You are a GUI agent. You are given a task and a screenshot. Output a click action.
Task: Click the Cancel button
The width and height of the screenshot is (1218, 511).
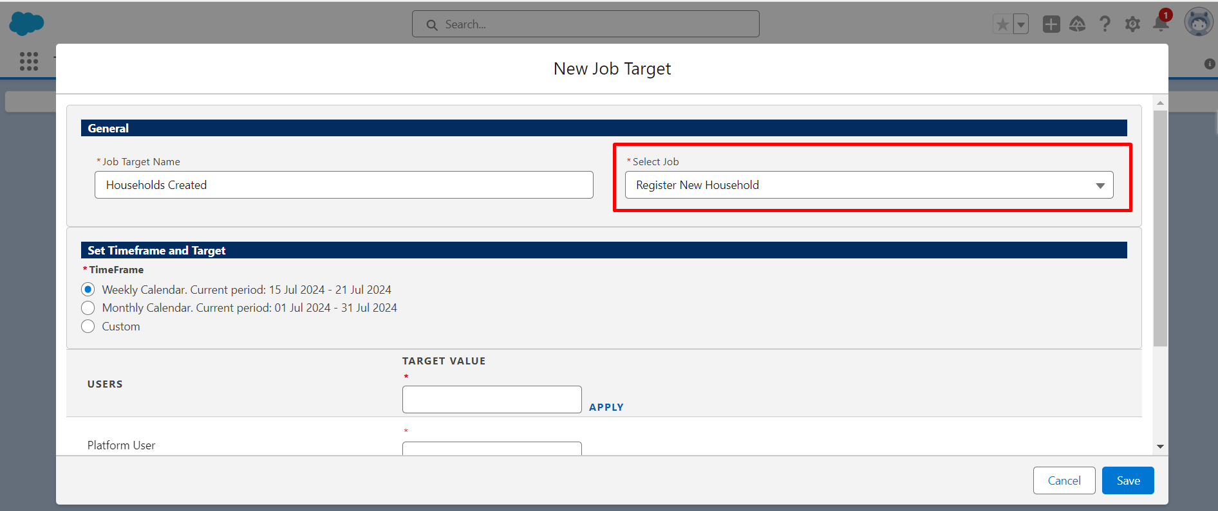(1064, 481)
